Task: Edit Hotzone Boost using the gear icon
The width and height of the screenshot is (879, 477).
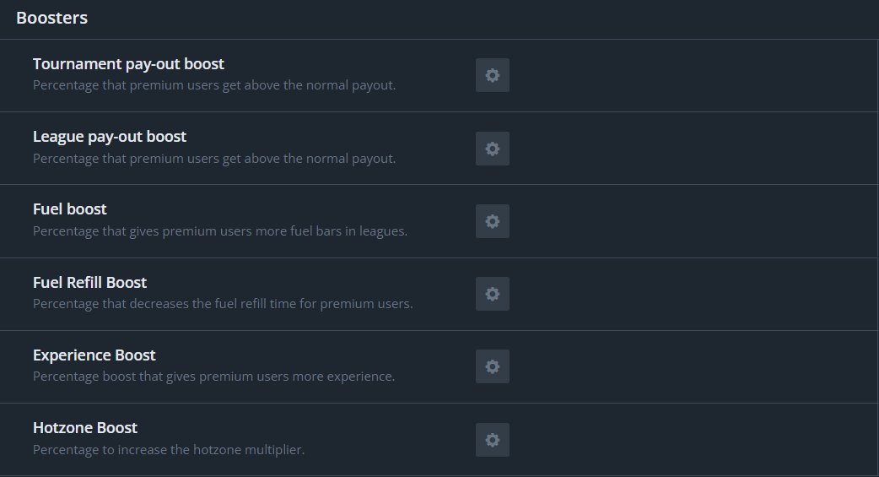Action: point(493,440)
